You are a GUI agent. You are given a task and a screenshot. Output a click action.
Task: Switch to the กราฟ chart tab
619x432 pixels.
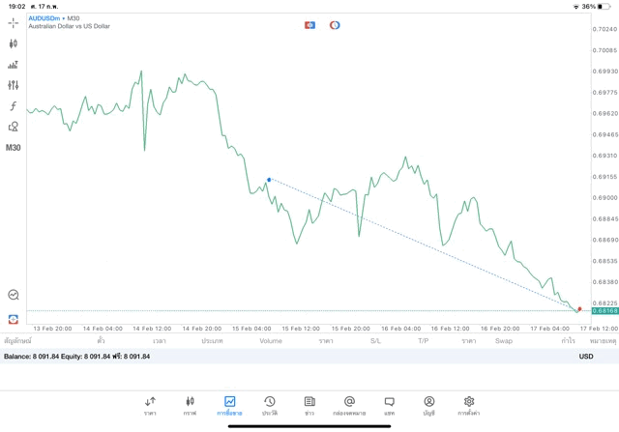tap(190, 405)
